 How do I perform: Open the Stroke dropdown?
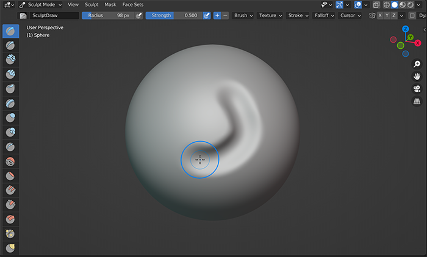click(x=298, y=15)
